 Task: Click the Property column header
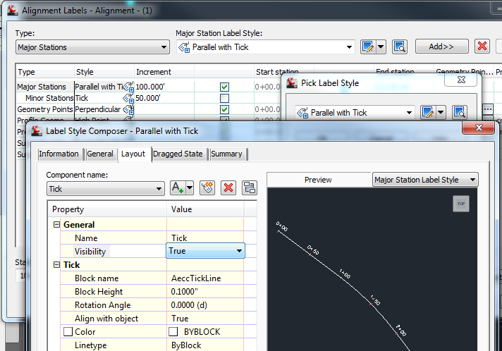pos(108,209)
